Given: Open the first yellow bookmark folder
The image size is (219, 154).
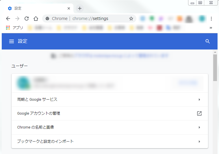Looking at the screenshot, I should tap(40, 28).
